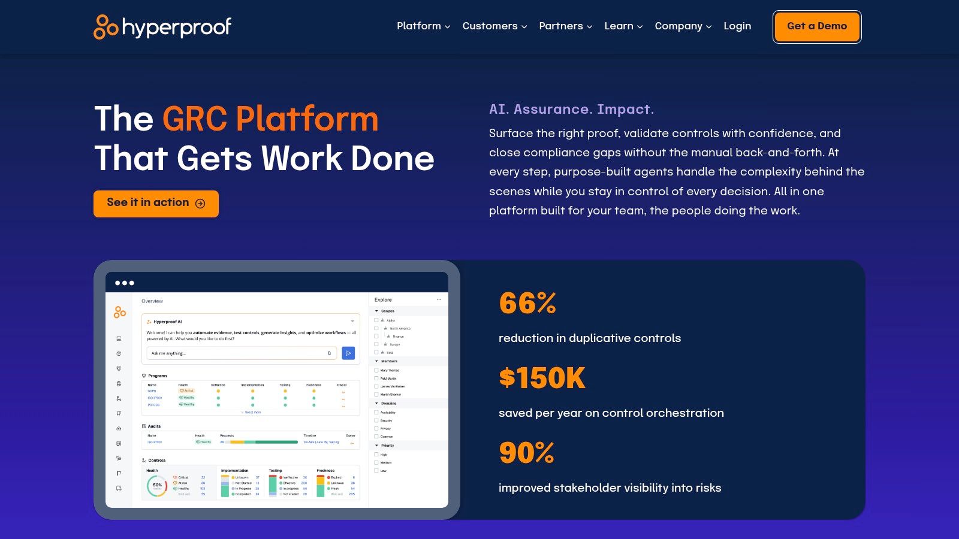Image resolution: width=959 pixels, height=539 pixels.
Task: Click the 66% statistic
Action: [527, 303]
